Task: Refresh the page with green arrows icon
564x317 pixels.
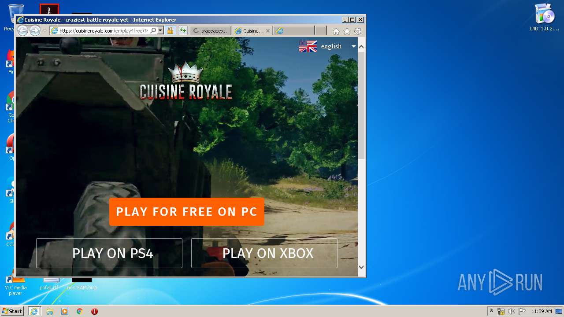Action: [182, 31]
